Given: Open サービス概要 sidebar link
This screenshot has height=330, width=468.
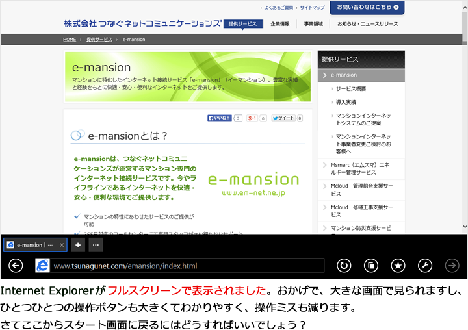Looking at the screenshot, I should [351, 88].
